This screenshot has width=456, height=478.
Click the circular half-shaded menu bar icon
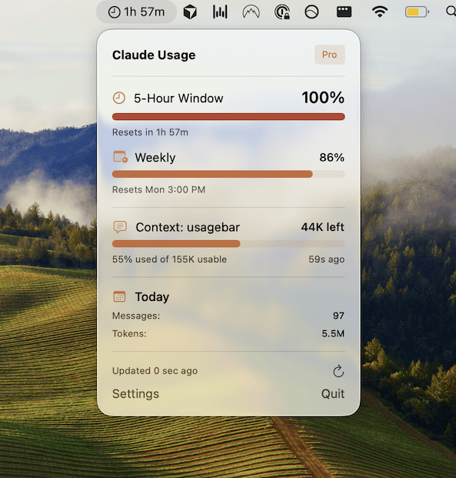click(311, 12)
